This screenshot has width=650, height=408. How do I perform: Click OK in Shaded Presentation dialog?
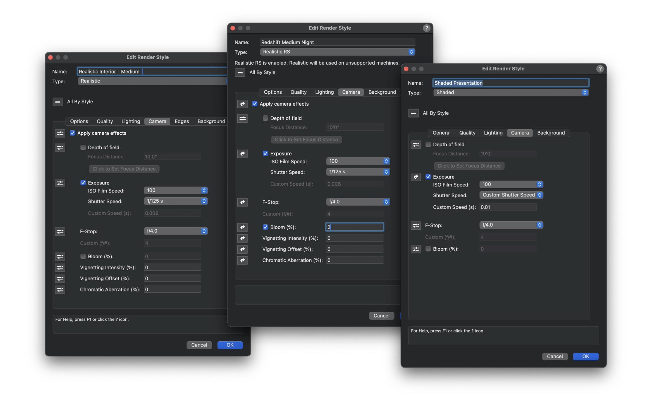click(x=585, y=356)
